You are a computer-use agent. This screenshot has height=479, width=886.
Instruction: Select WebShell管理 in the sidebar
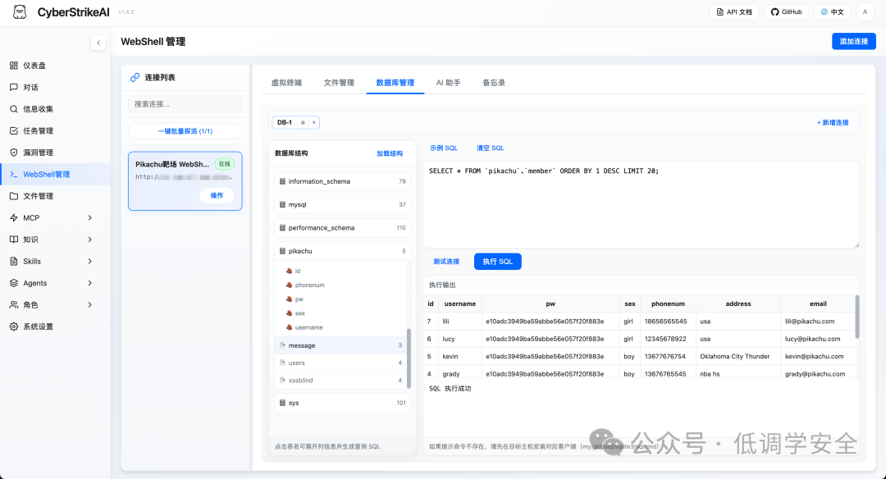[55, 174]
